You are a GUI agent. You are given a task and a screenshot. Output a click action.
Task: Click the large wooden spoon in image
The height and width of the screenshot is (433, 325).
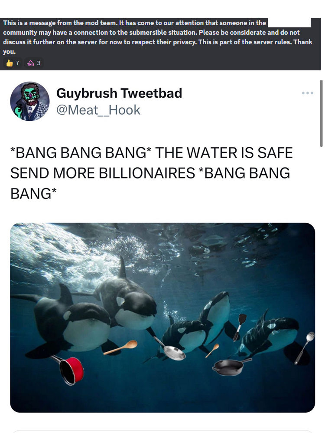point(120,347)
